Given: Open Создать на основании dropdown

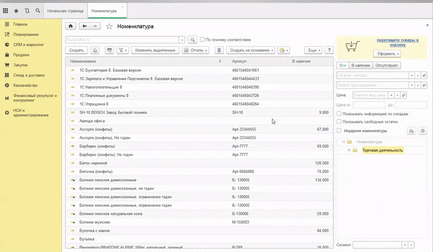Looking at the screenshot, I should coord(250,50).
